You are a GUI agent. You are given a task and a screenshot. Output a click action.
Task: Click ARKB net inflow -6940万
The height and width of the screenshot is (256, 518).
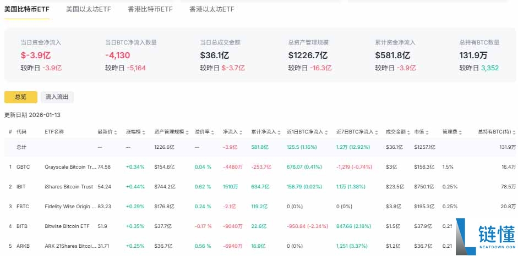tap(232, 246)
